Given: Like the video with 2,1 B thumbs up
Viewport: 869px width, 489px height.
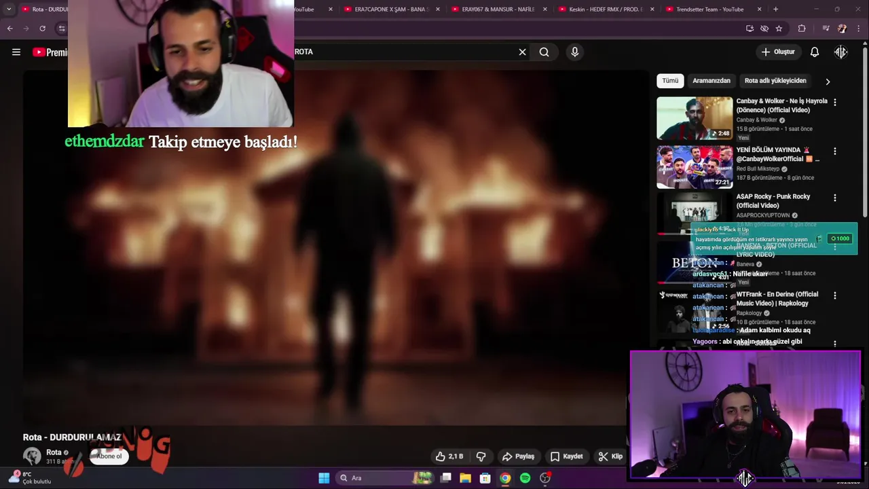Looking at the screenshot, I should coord(449,456).
